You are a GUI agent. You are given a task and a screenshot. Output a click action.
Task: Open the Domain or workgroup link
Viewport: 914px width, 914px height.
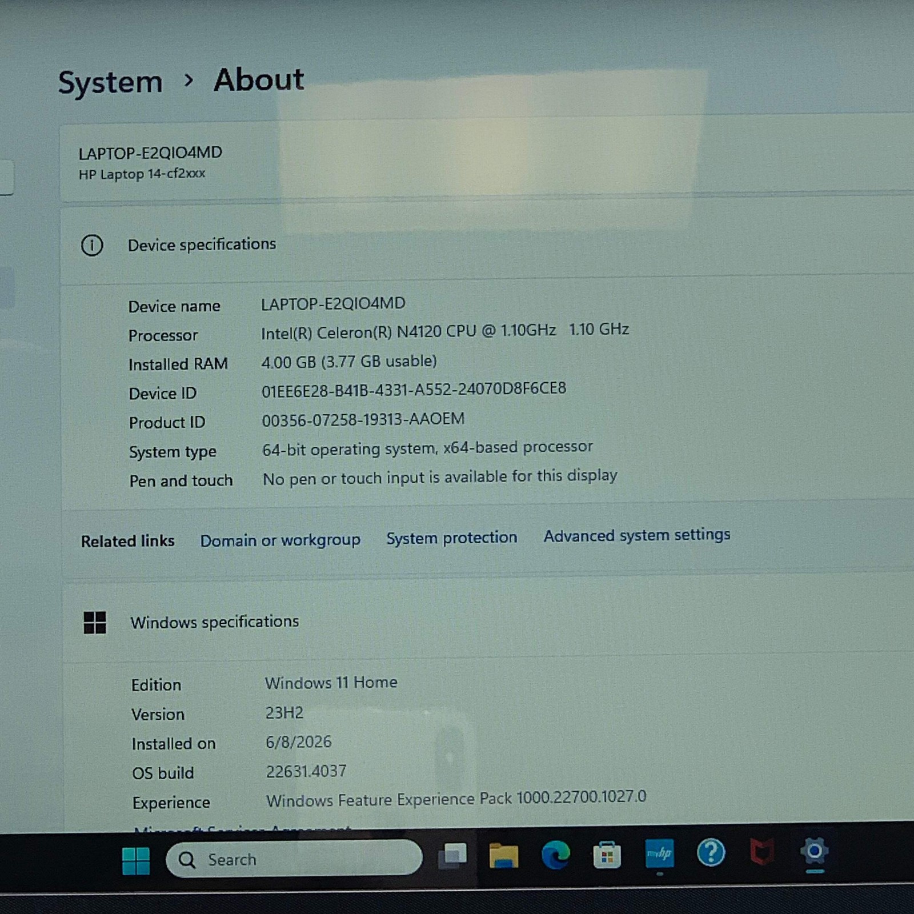pos(280,540)
